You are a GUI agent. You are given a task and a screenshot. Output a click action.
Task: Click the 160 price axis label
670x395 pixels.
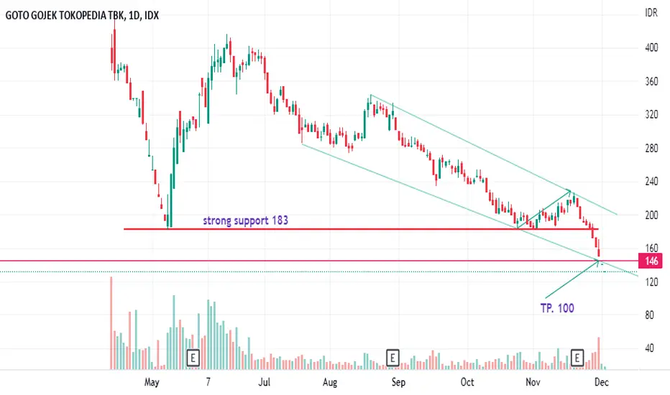(x=651, y=248)
